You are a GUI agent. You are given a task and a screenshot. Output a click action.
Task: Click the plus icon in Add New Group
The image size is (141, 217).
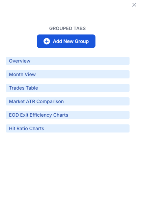click(47, 41)
